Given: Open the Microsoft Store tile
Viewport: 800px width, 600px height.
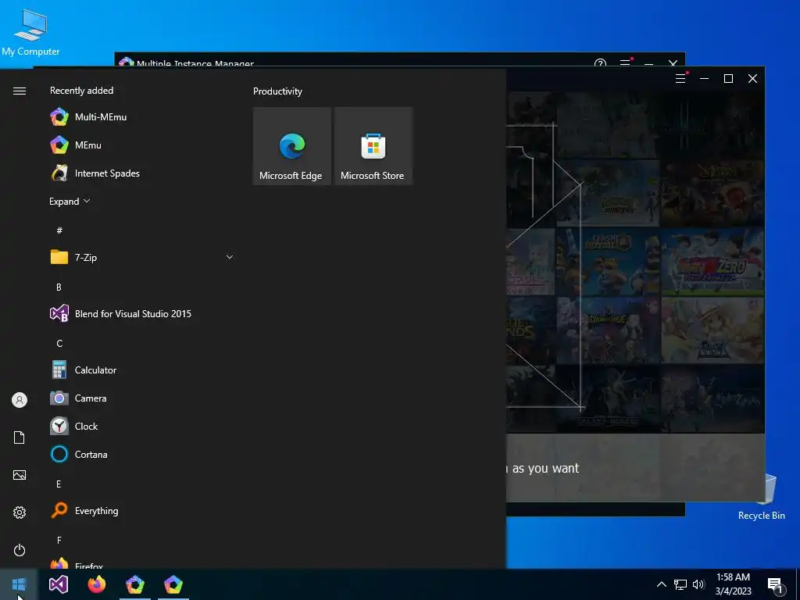Looking at the screenshot, I should [373, 146].
